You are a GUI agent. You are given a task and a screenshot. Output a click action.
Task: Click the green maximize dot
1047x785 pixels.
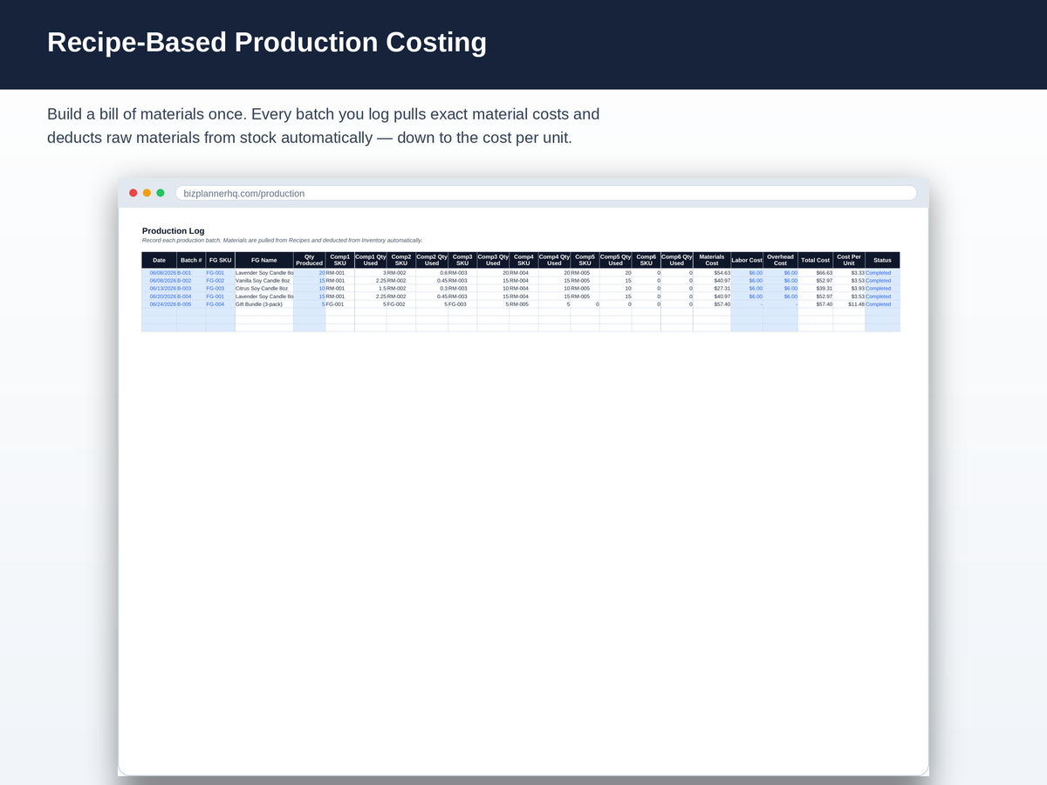161,193
